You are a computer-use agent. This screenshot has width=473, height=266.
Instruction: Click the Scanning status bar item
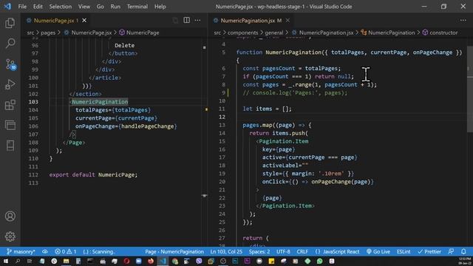coord(99,251)
